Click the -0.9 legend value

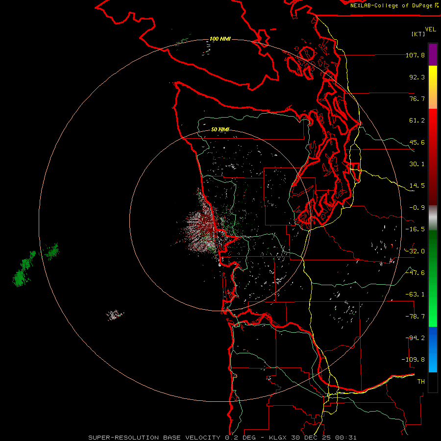(x=417, y=208)
